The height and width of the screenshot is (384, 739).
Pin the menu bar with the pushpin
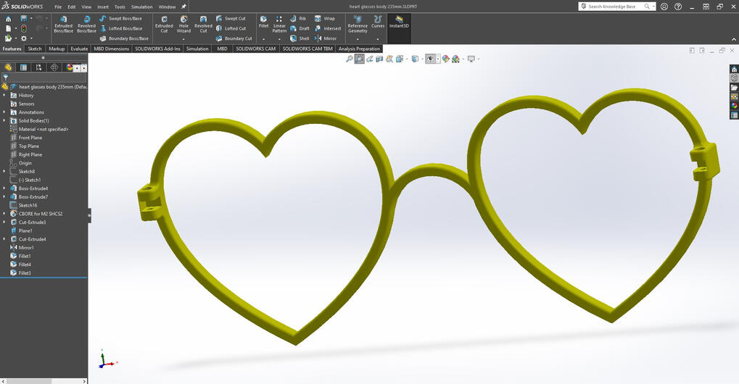tap(183, 7)
